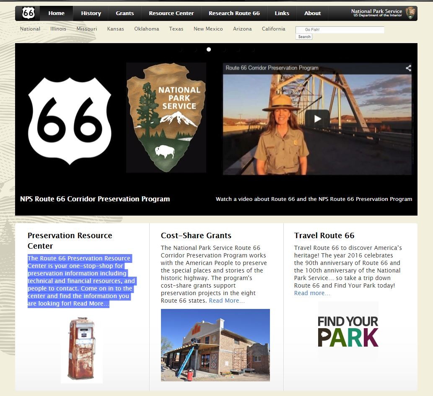This screenshot has width=433, height=396.
Task: Go to the Oklahoma link
Action: 147,29
